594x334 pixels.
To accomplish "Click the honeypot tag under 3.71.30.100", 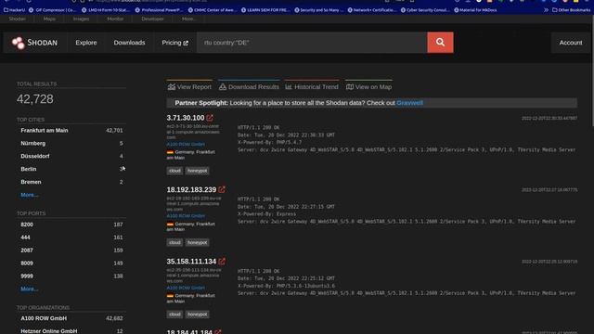I will [197, 171].
